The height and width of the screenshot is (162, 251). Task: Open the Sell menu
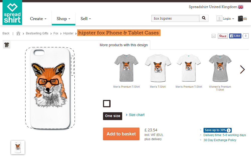tap(86, 19)
